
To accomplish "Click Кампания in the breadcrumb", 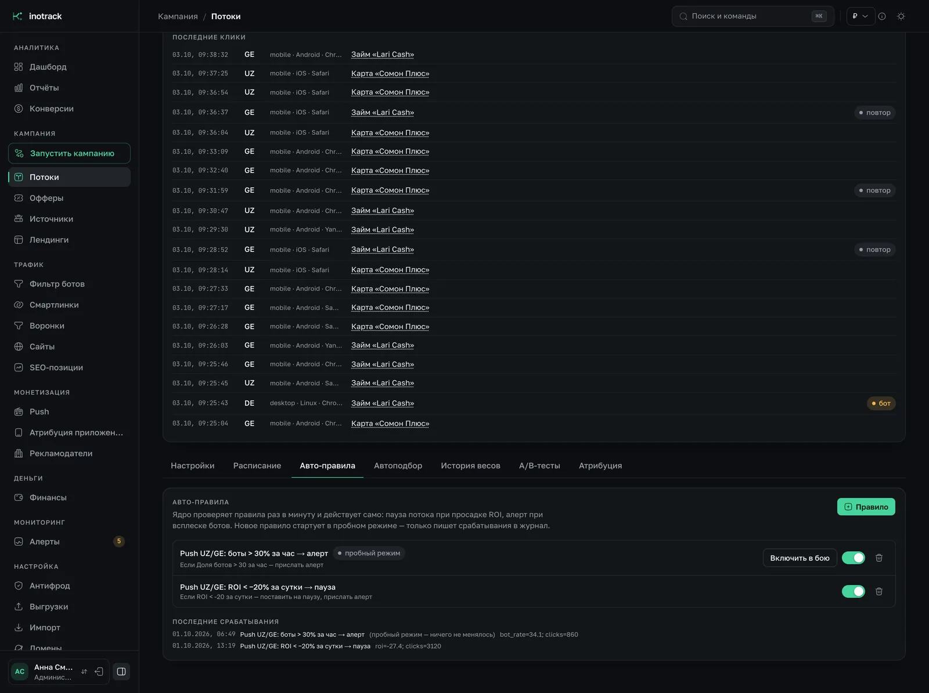I will click(x=178, y=16).
